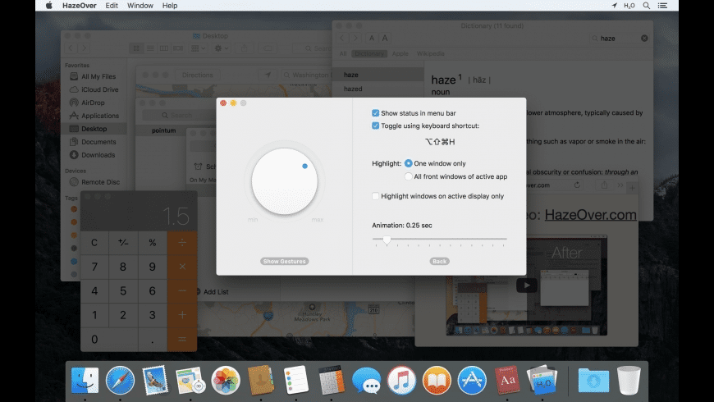The height and width of the screenshot is (402, 714).
Task: Launch Photos from the Dock
Action: 226,380
